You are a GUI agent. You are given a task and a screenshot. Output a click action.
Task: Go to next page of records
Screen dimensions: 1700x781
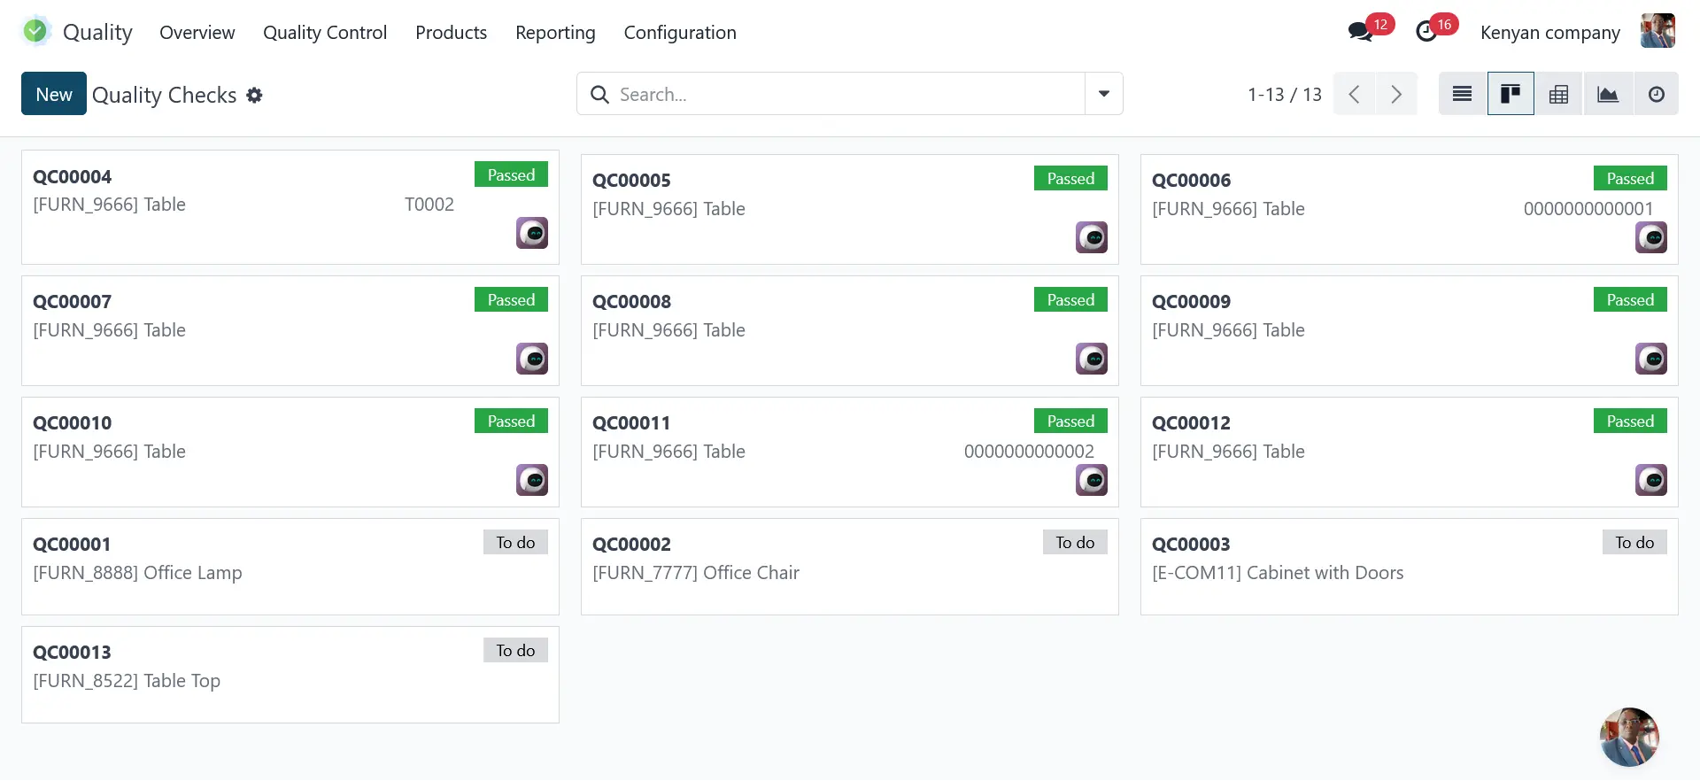(x=1395, y=94)
